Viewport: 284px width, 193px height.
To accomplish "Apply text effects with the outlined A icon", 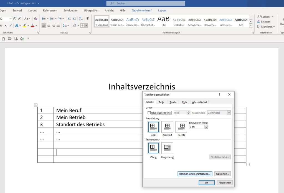I will click(17, 25).
